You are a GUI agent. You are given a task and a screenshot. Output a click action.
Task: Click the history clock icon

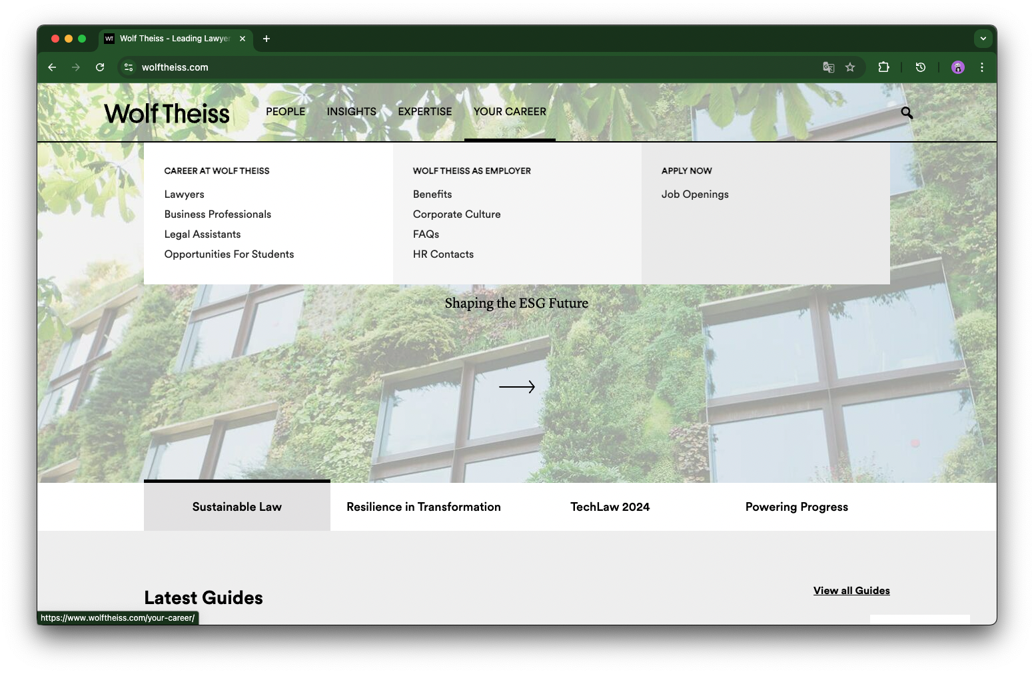(x=921, y=67)
